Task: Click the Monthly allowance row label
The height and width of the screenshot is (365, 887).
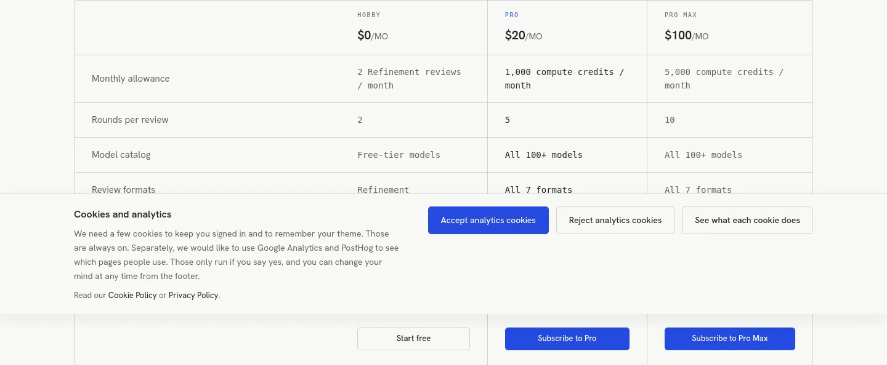Action: (131, 79)
